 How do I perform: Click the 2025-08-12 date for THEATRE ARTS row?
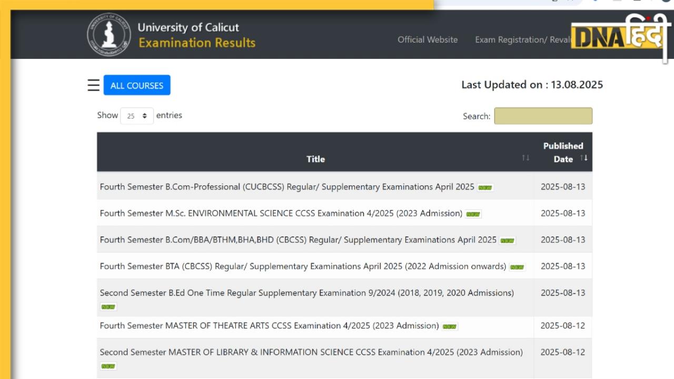[x=563, y=326]
